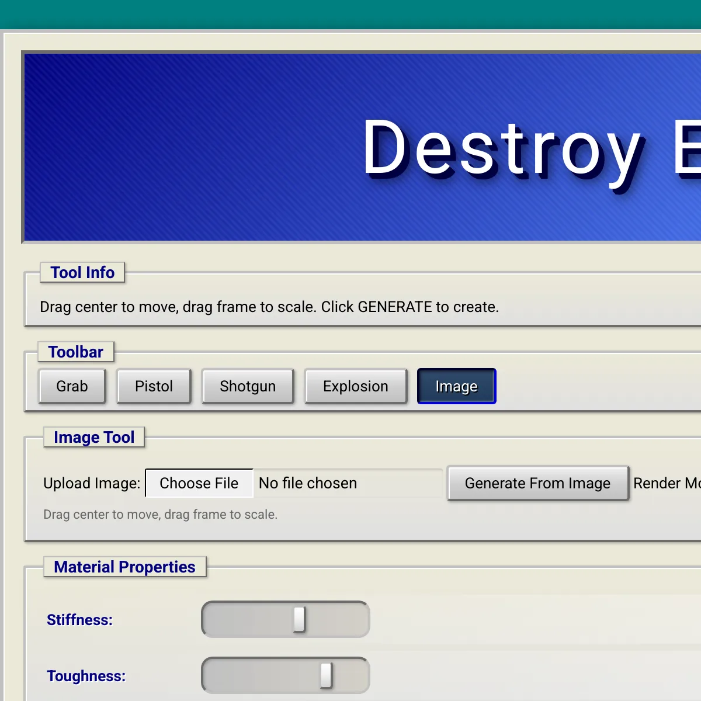Click Generate From Image button
The image size is (701, 701).
tap(538, 483)
